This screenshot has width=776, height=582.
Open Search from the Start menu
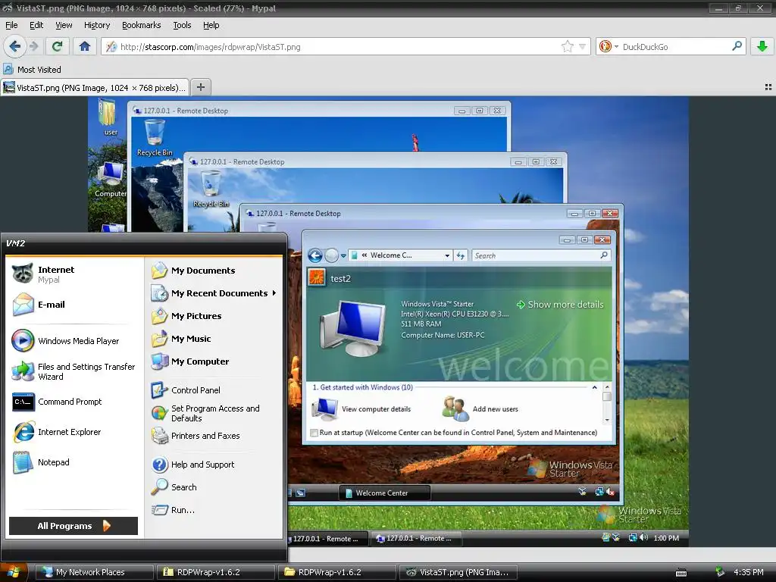click(214, 487)
